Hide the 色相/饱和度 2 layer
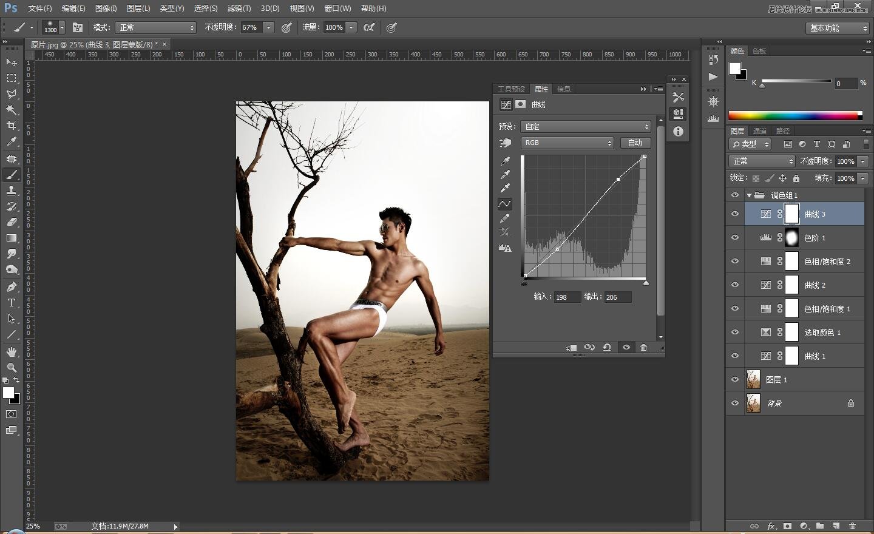Image resolution: width=874 pixels, height=534 pixels. (x=735, y=262)
